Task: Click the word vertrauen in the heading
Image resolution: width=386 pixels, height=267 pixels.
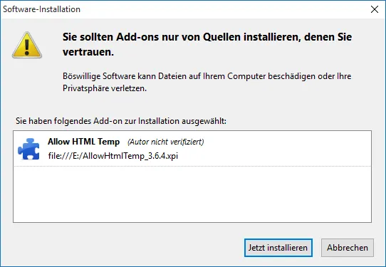Action: [88, 52]
